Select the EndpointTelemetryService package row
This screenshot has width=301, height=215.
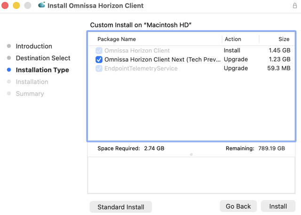coord(141,69)
